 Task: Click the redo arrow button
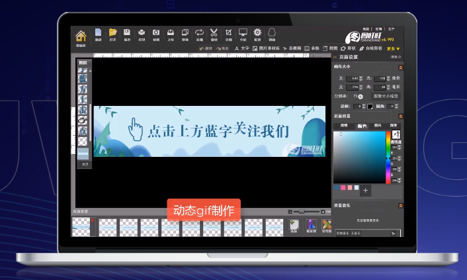[x=222, y=48]
